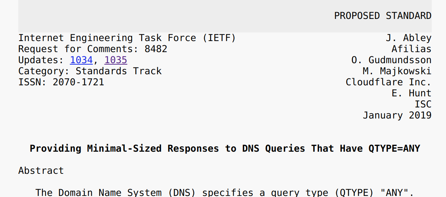This screenshot has height=197, width=446.
Task: Click the ISC affiliation text
Action: coord(423,104)
